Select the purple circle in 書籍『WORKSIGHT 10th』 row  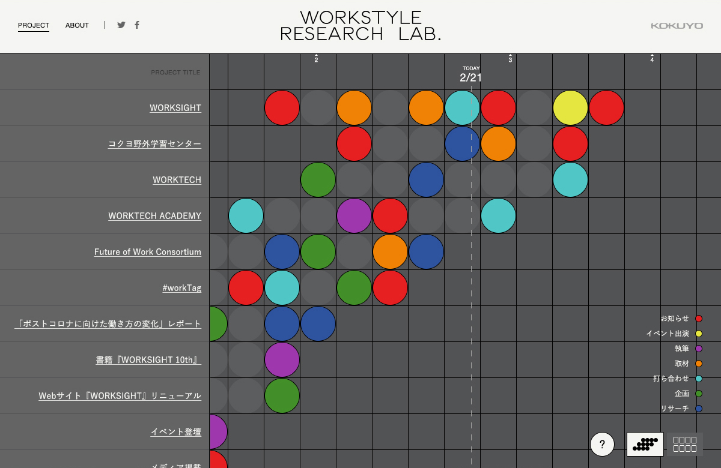(x=282, y=360)
